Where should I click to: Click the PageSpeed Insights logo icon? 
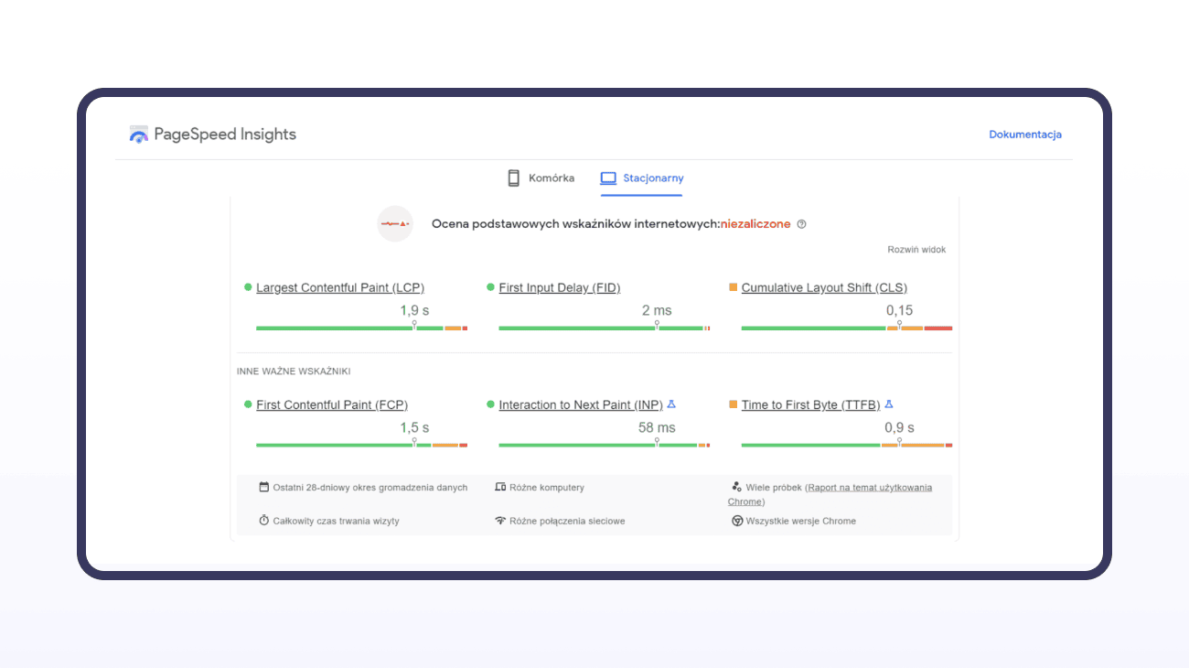point(139,135)
